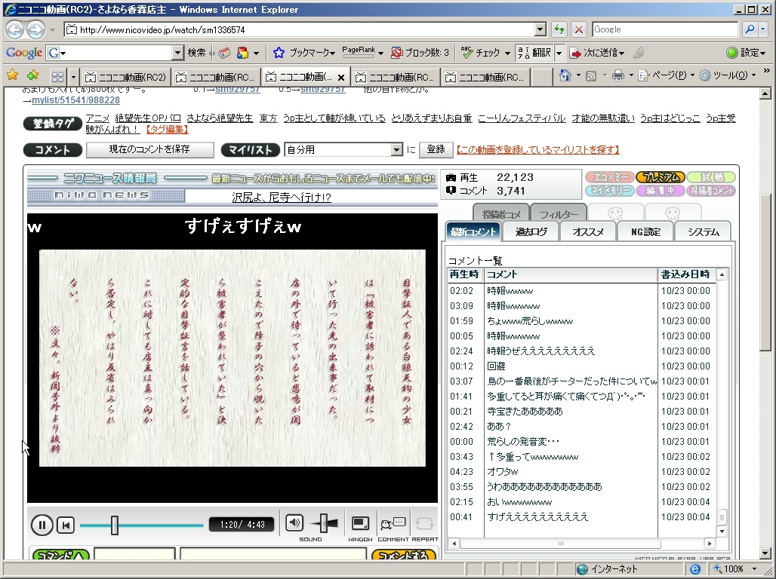Switch to NG設定 tab
The width and height of the screenshot is (776, 579).
tap(646, 232)
